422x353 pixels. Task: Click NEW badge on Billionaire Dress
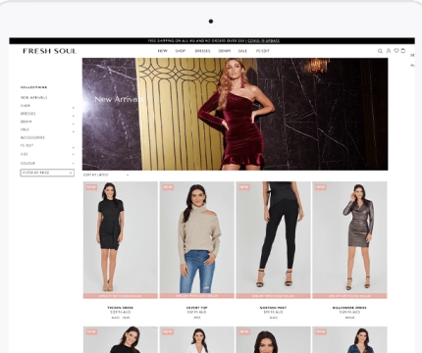(x=320, y=187)
